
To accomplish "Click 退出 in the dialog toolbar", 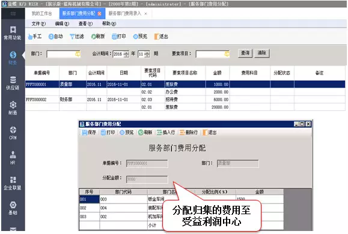I will (210, 133).
